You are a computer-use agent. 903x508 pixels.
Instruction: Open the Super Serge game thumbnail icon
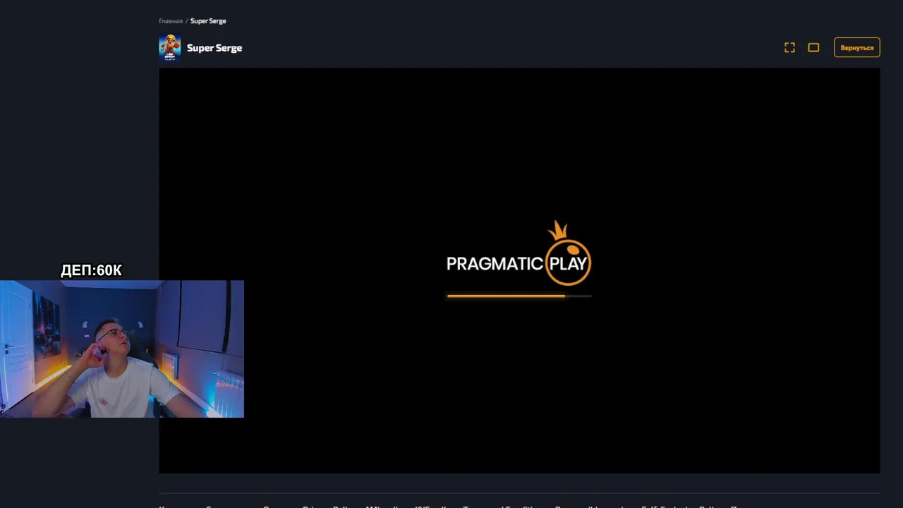169,47
